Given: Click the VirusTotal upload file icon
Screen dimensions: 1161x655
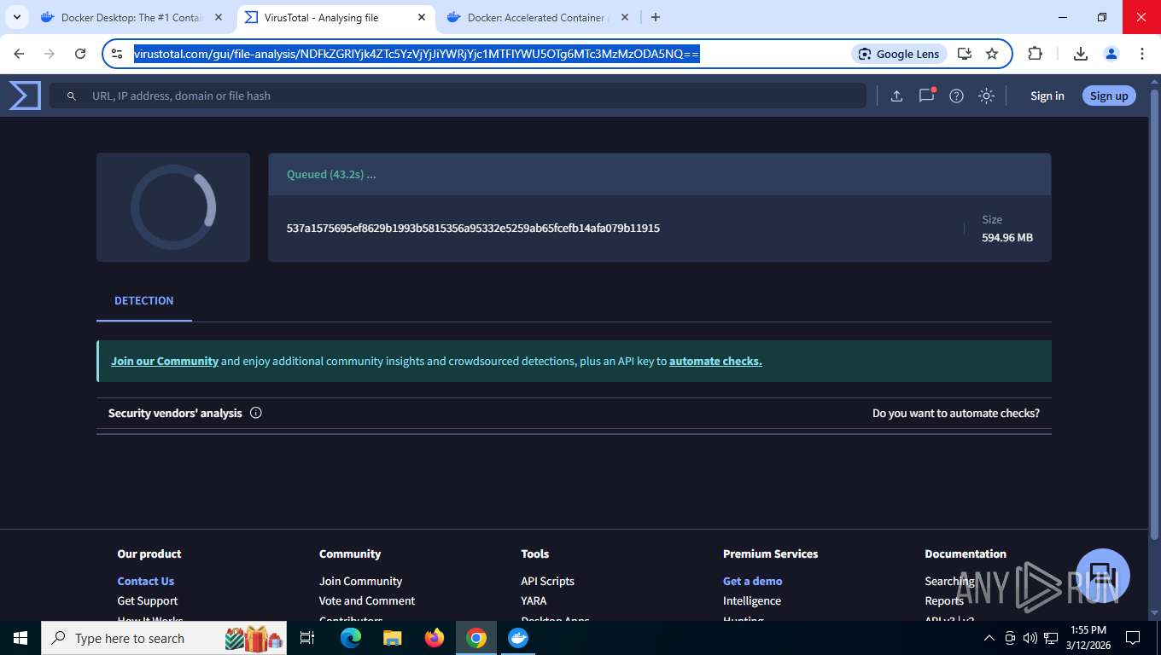Looking at the screenshot, I should pyautogui.click(x=896, y=96).
